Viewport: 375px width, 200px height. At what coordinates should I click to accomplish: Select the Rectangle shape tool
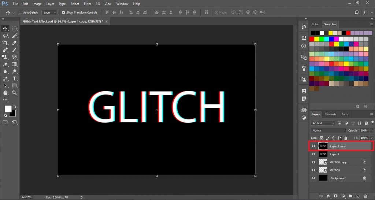pyautogui.click(x=14, y=86)
